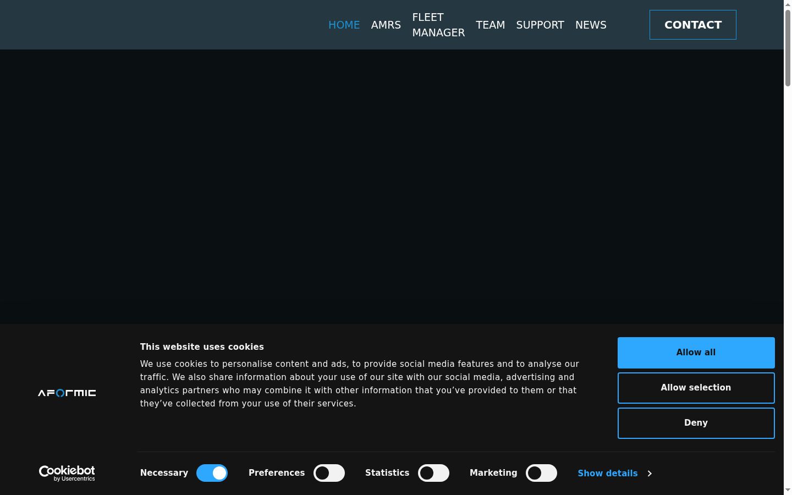Accept cookies with Allow all
792x495 pixels.
coord(696,353)
